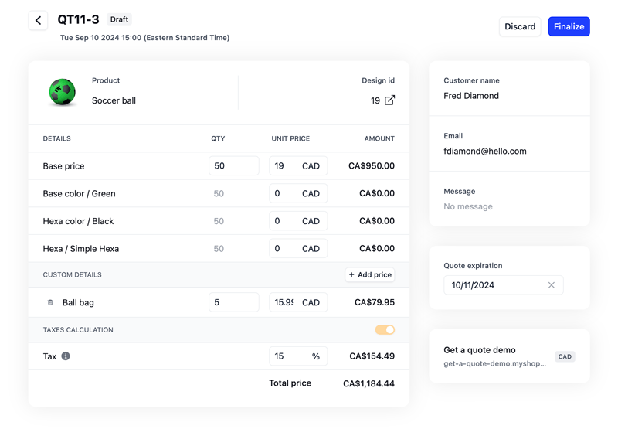Edit Hexa / Simple Hexa unit price

[284, 249]
